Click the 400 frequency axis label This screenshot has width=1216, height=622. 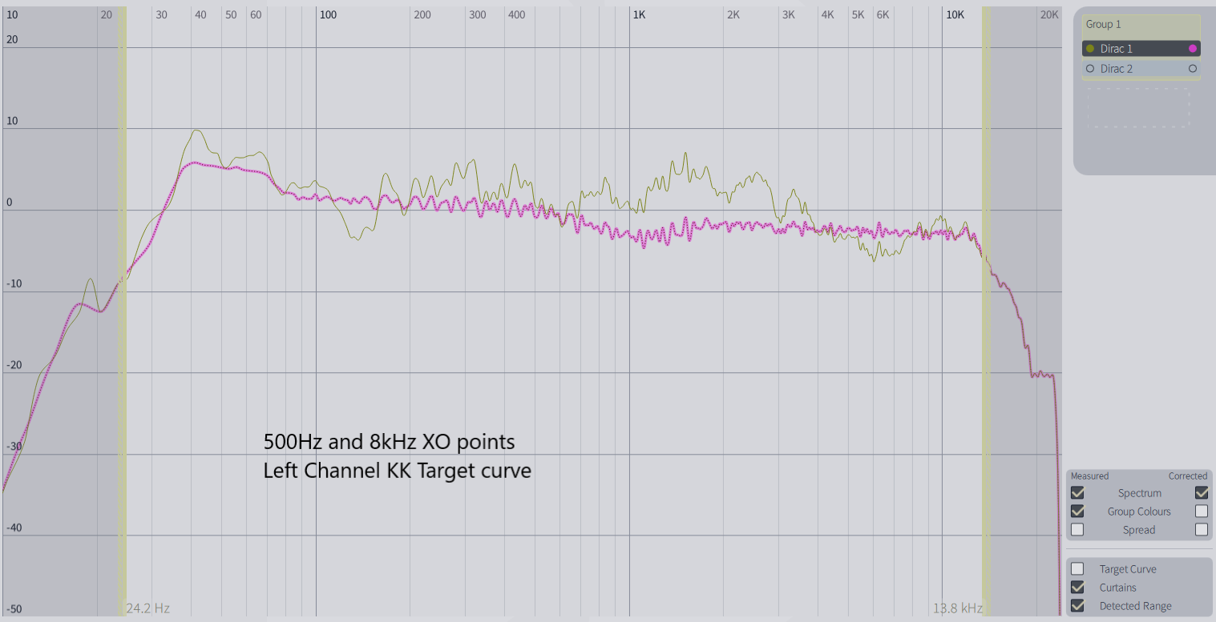tap(517, 14)
